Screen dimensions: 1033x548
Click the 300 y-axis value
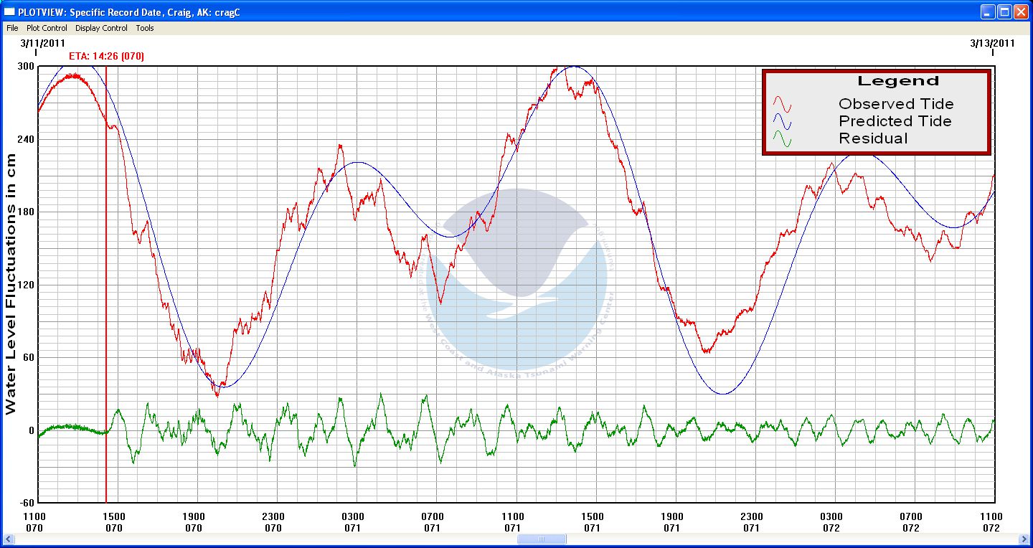pyautogui.click(x=26, y=66)
